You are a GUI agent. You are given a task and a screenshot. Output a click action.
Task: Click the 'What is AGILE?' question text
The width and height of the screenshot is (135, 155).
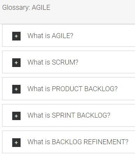point(50,36)
